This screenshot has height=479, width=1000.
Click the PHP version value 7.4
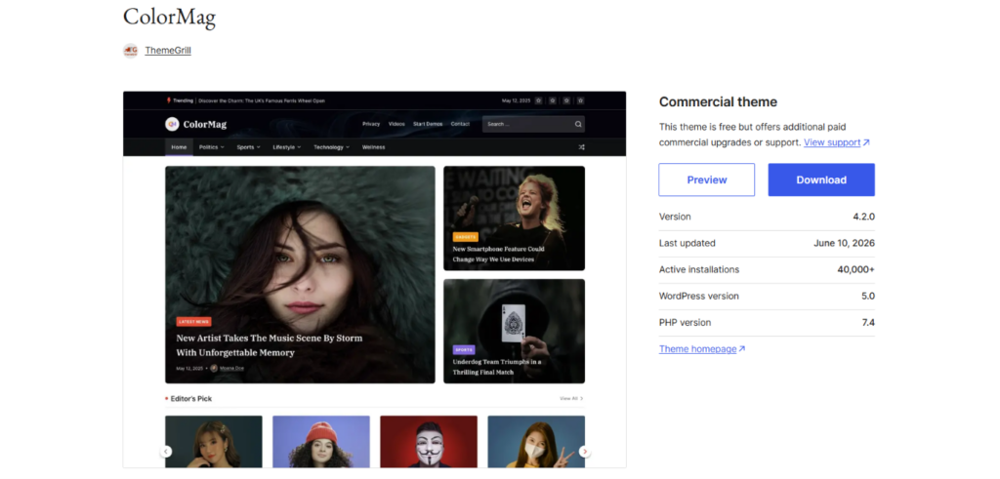(x=868, y=322)
